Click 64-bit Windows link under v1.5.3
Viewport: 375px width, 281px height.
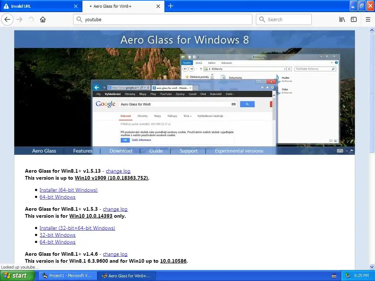tap(57, 242)
